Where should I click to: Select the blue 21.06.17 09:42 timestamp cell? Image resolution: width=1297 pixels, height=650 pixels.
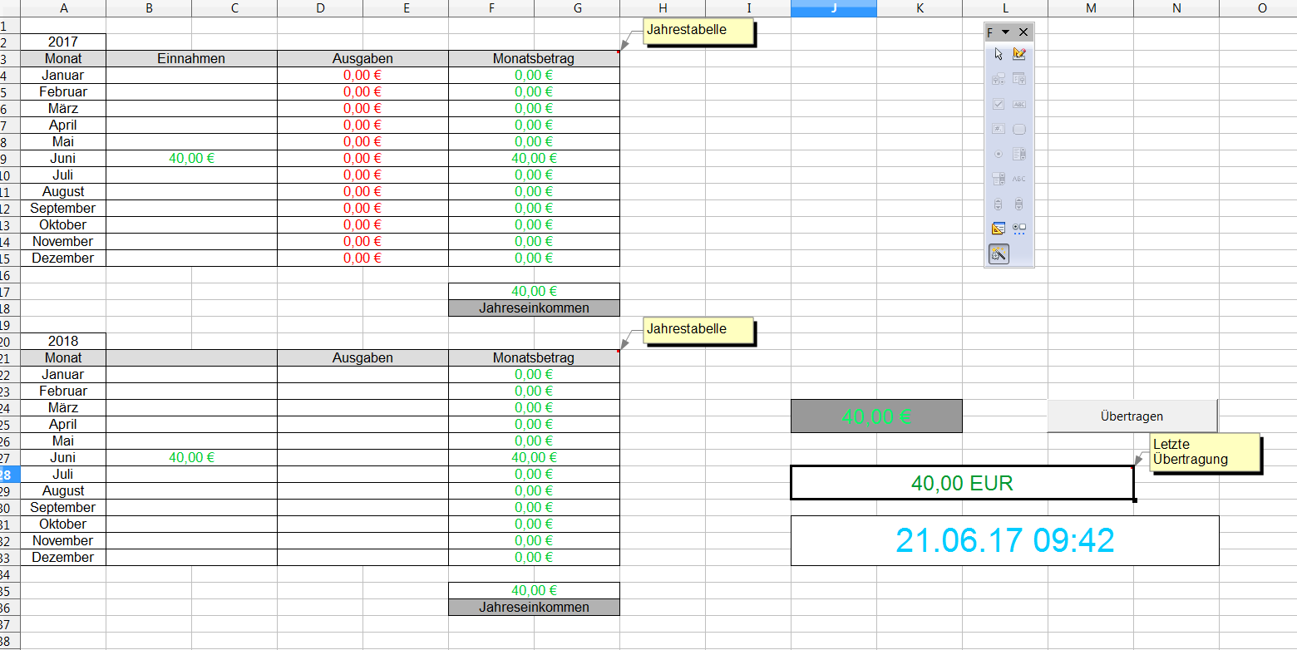(1004, 540)
